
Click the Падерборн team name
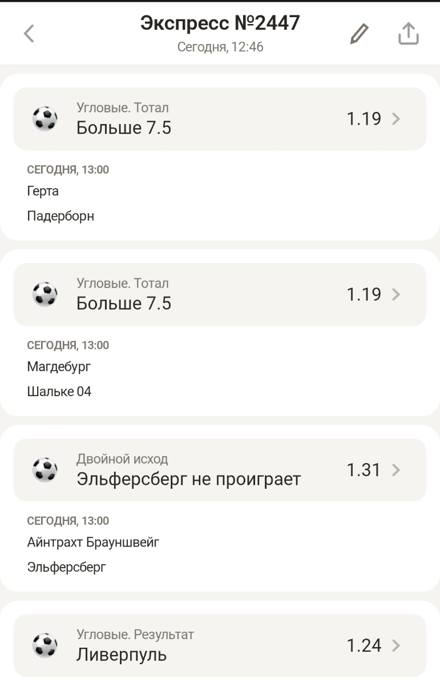[x=60, y=216]
